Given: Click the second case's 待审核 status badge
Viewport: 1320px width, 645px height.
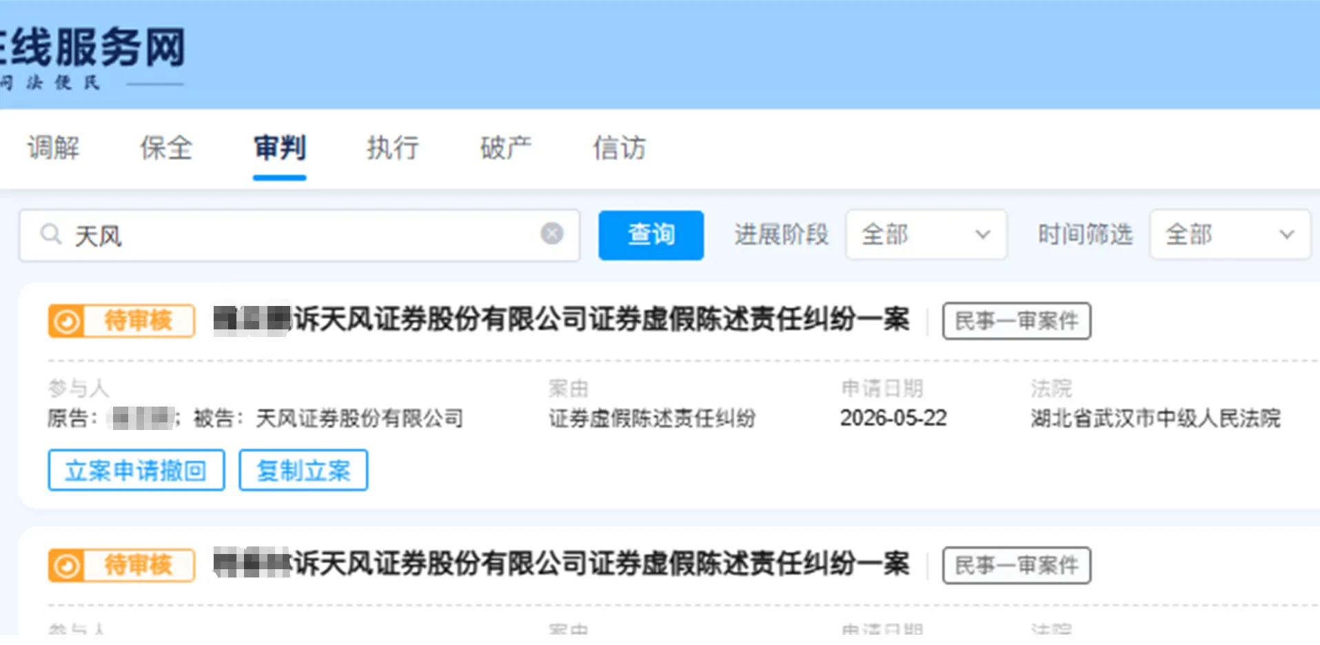Looking at the screenshot, I should coord(121,565).
